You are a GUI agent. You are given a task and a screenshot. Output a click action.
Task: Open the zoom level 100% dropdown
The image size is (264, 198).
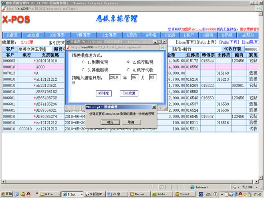(251, 187)
